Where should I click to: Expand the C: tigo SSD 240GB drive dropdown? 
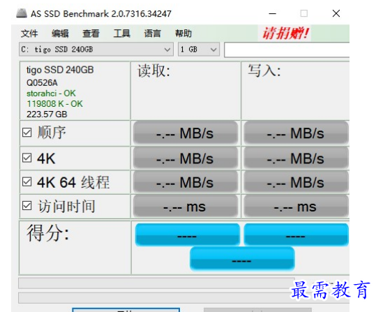coord(96,50)
